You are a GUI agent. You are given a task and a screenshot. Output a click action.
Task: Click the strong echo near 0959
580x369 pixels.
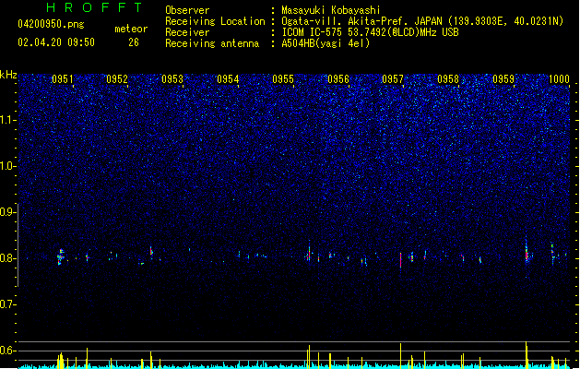pos(527,253)
